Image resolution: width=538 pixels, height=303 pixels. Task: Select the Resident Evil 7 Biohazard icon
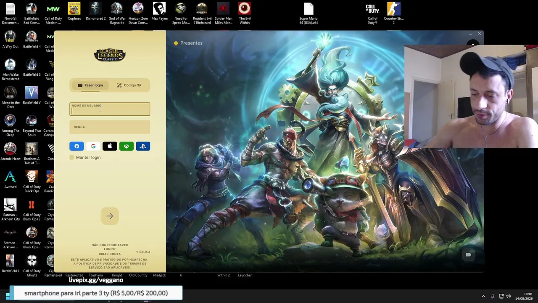[202, 14]
